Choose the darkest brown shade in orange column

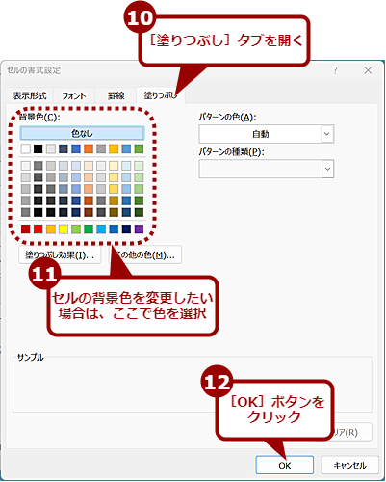89,212
